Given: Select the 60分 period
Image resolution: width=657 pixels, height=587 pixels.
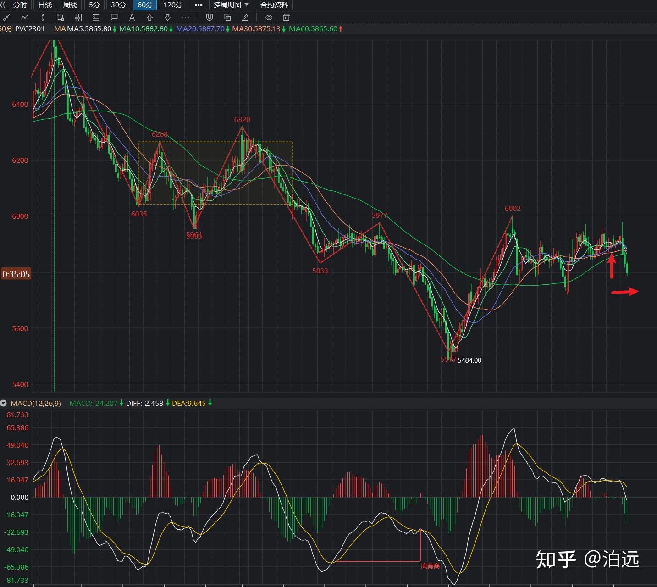Looking at the screenshot, I should (x=144, y=5).
